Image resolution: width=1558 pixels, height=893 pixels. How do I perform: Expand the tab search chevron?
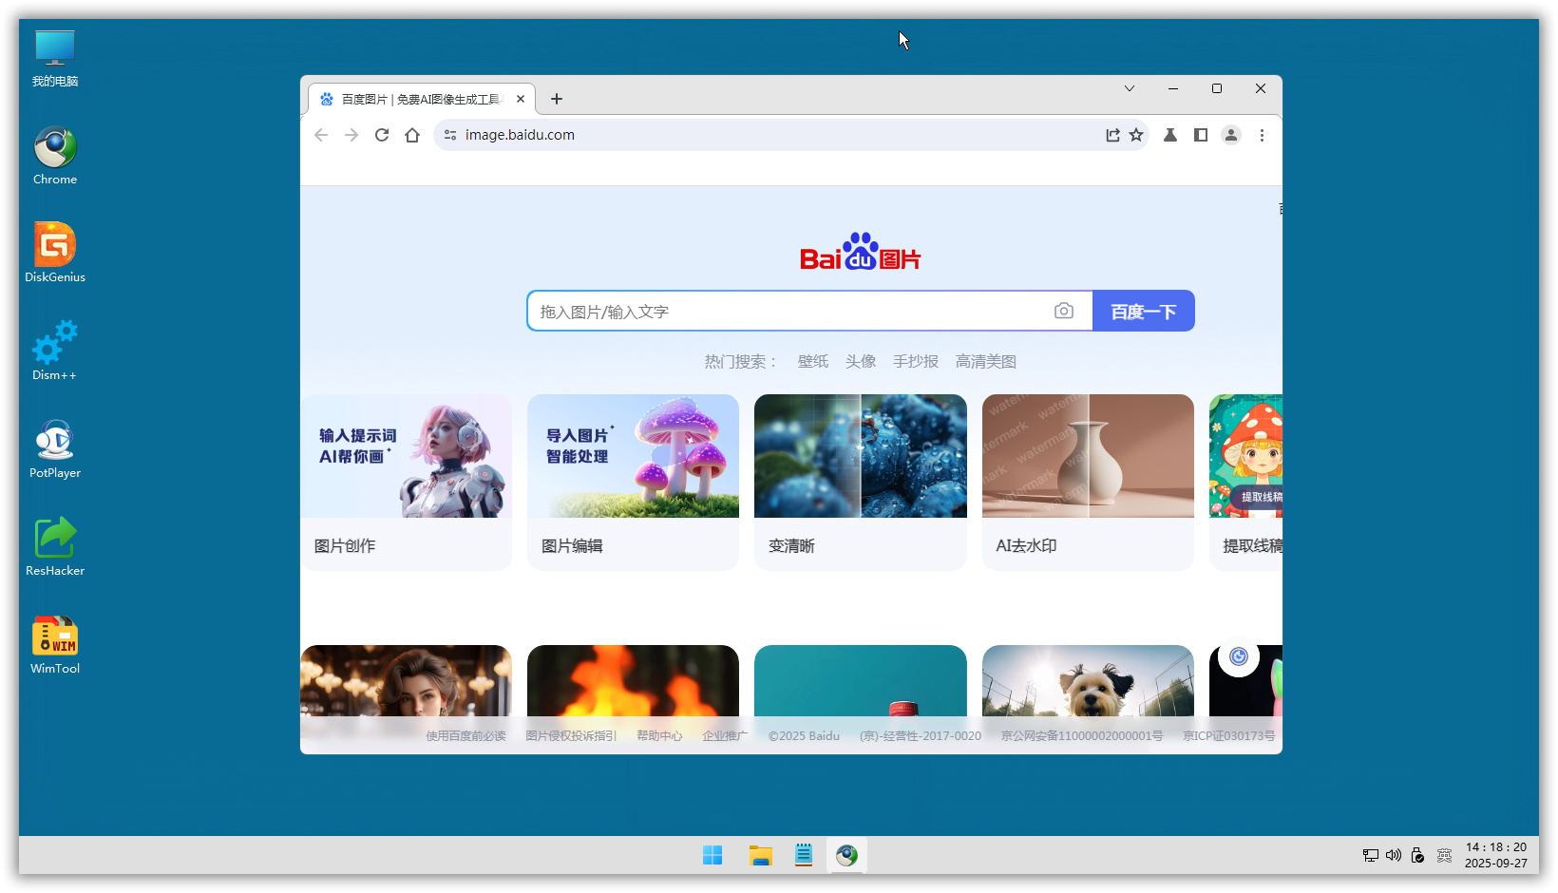[1130, 88]
